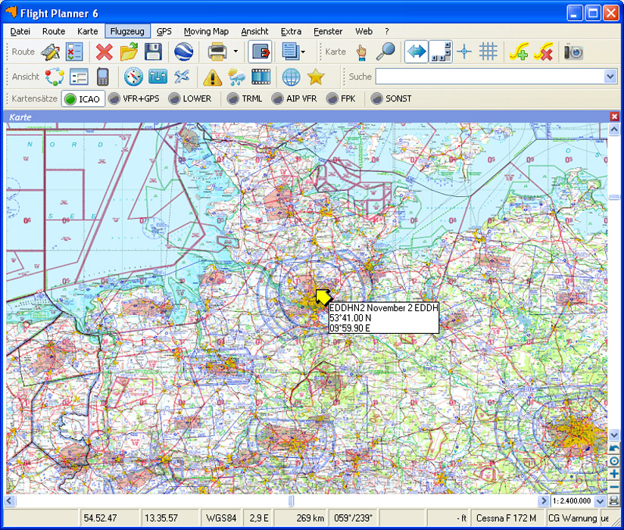Open the blue wireframe globe icon
The image size is (624, 530).
[x=292, y=76]
